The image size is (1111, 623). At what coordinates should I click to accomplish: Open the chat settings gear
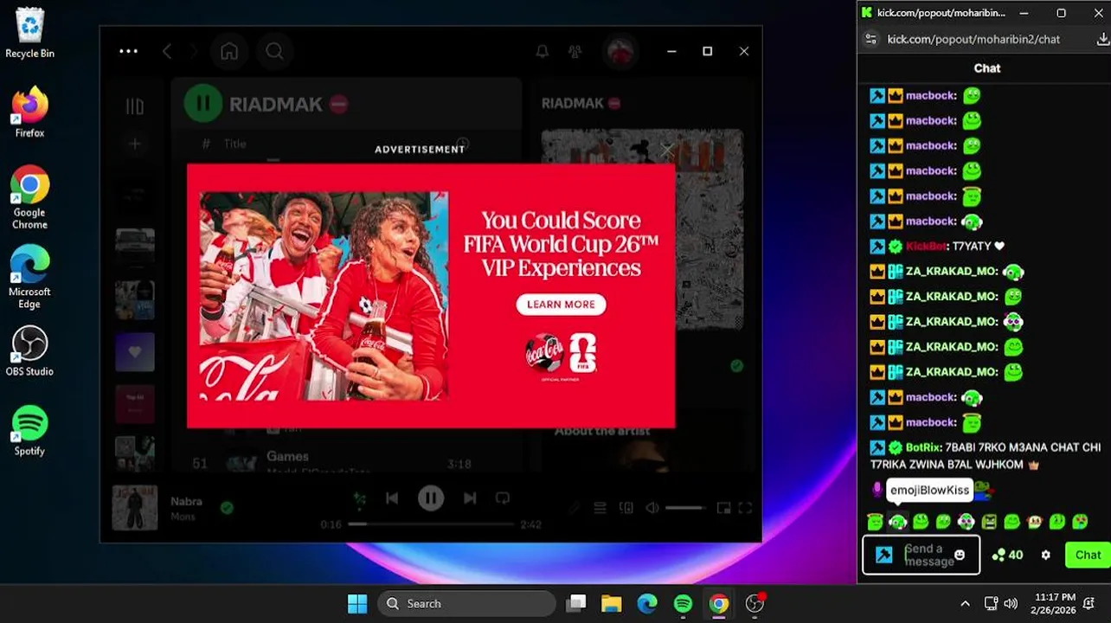(x=1045, y=555)
